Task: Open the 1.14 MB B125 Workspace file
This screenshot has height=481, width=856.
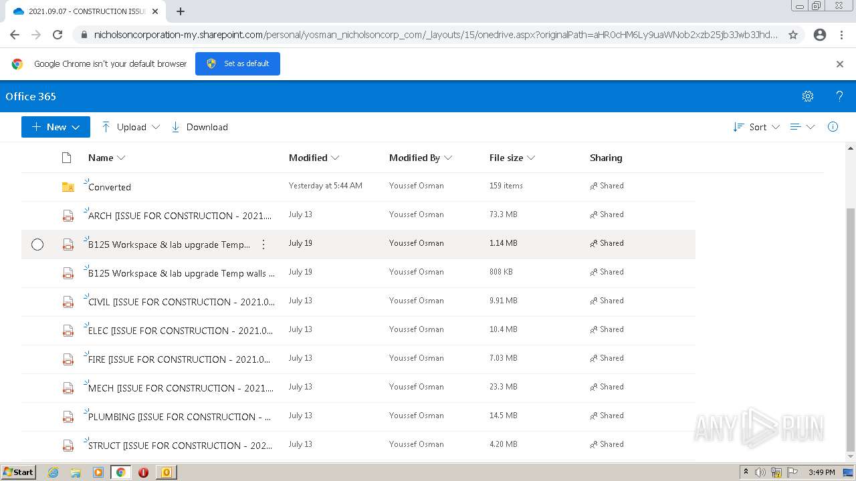Action: click(x=169, y=245)
